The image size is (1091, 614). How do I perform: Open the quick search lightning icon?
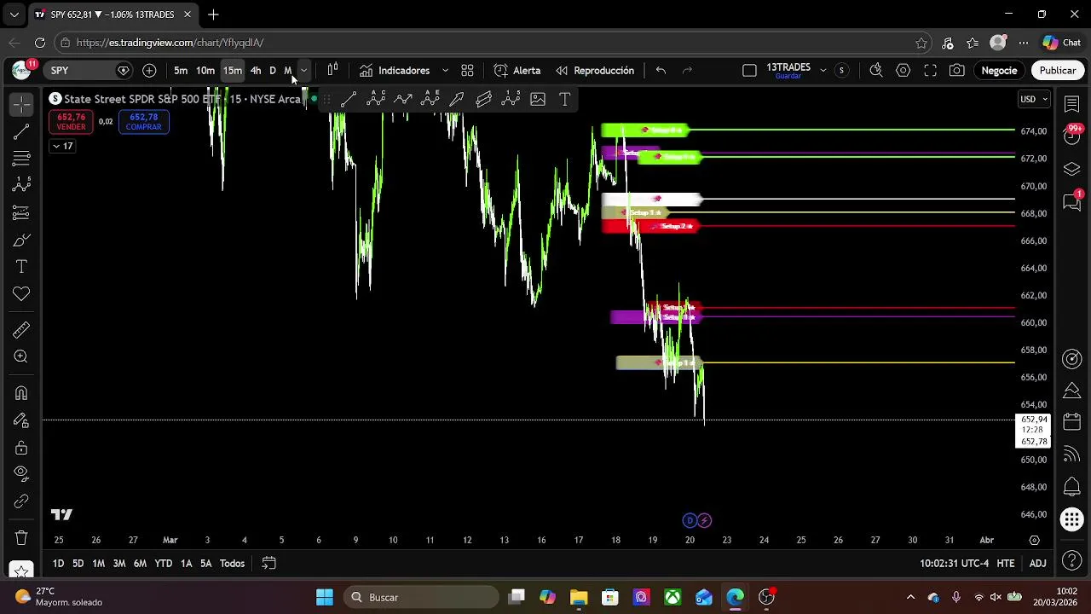[875, 71]
